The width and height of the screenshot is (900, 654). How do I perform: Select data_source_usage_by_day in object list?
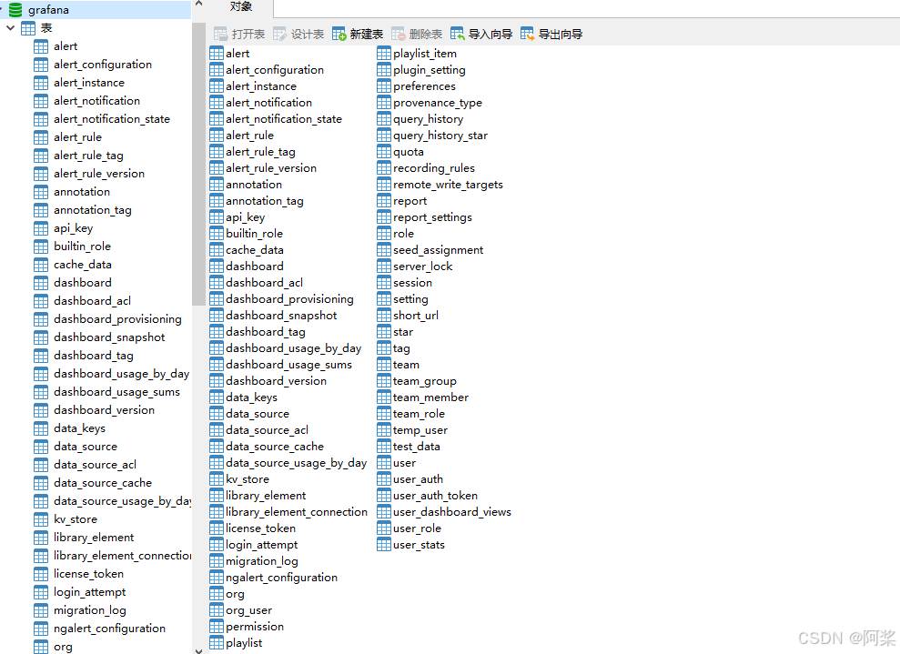[296, 463]
